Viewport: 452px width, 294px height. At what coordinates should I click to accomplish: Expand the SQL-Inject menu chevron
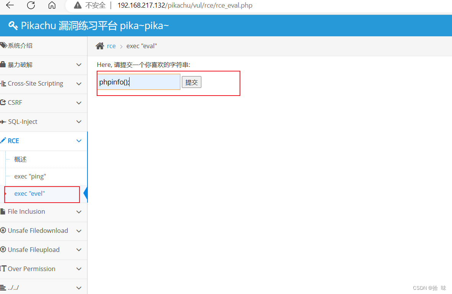(79, 122)
